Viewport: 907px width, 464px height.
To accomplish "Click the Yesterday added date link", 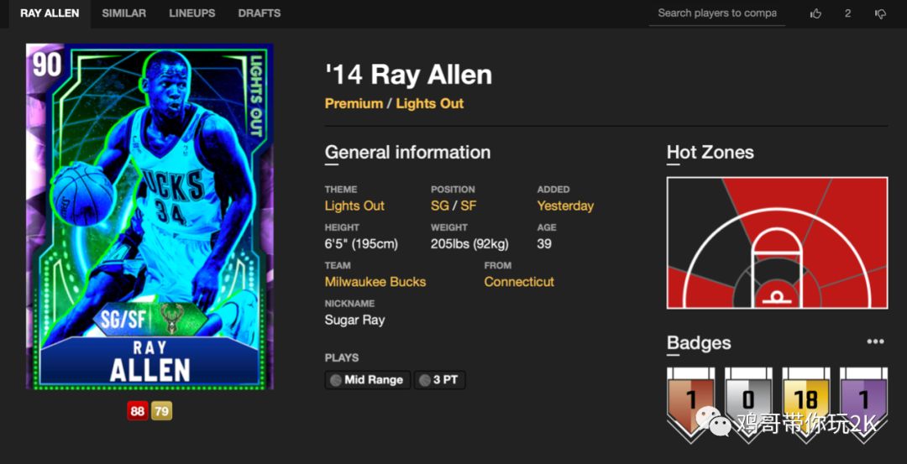I will click(565, 206).
